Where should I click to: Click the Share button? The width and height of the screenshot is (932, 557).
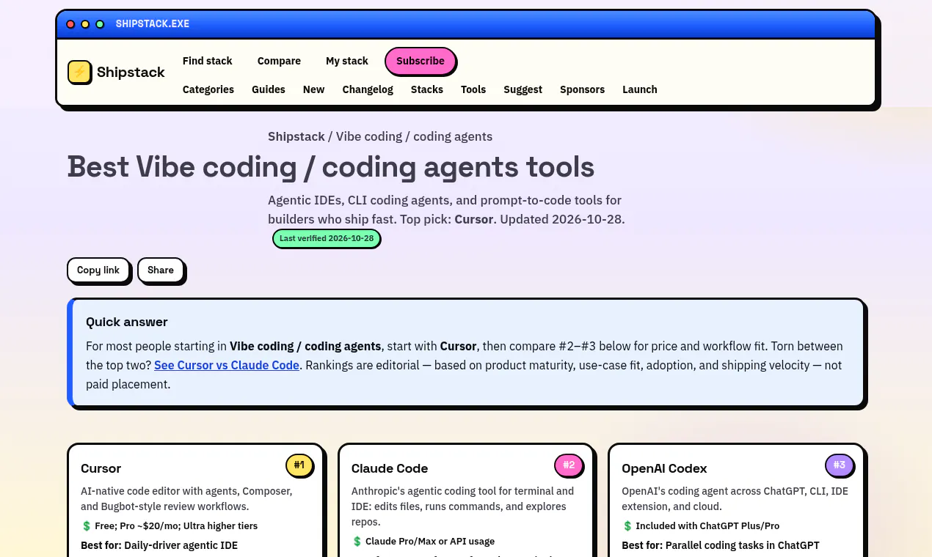(161, 270)
